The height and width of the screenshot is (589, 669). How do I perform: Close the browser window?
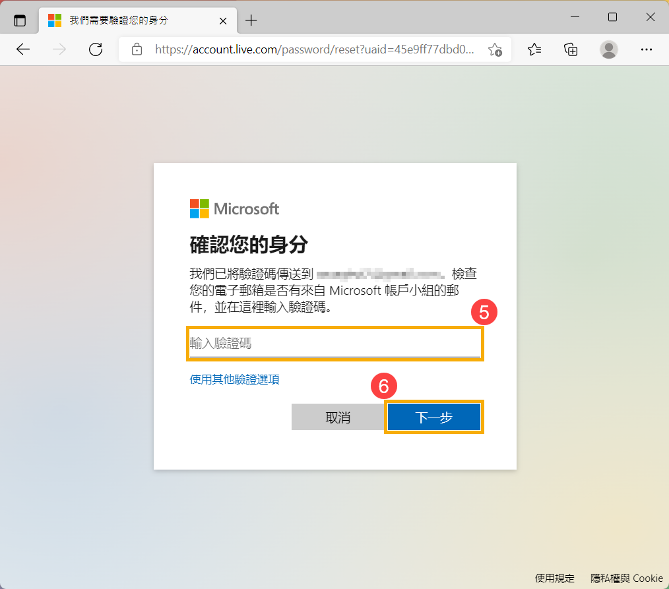[x=651, y=17]
